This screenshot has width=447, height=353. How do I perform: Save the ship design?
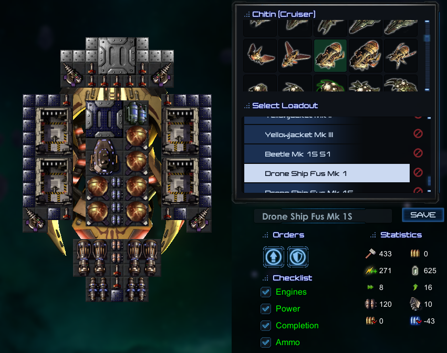pyautogui.click(x=423, y=215)
